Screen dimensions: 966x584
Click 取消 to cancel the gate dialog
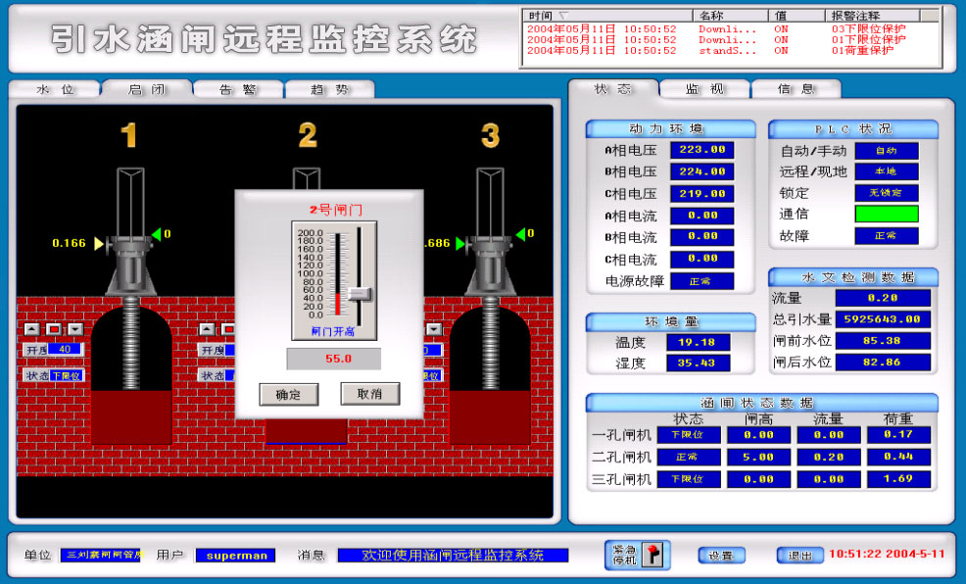point(369,394)
